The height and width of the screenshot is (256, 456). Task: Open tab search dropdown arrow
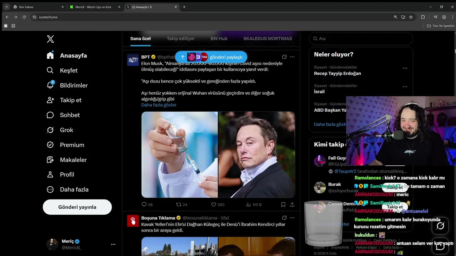click(x=6, y=7)
